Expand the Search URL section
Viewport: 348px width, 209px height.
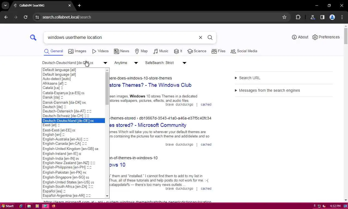coord(248,78)
